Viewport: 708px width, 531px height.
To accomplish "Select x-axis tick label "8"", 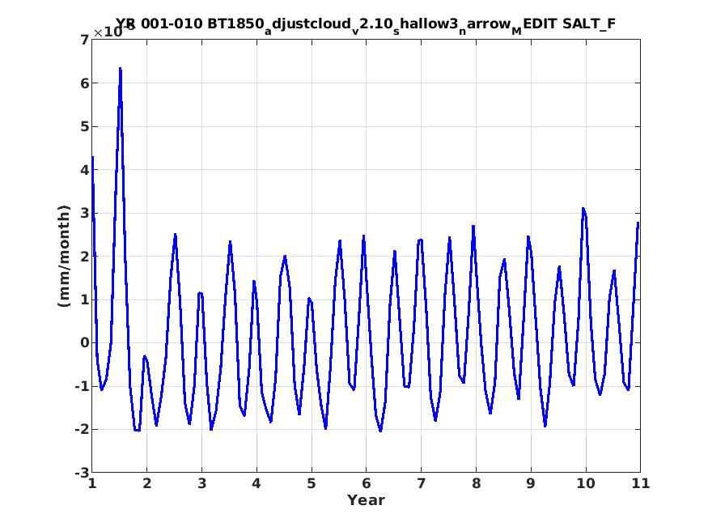I will [x=476, y=483].
